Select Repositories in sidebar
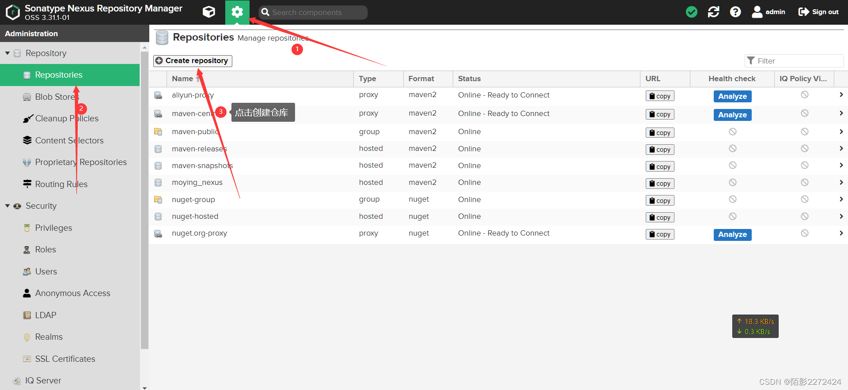The width and height of the screenshot is (848, 390). click(70, 75)
